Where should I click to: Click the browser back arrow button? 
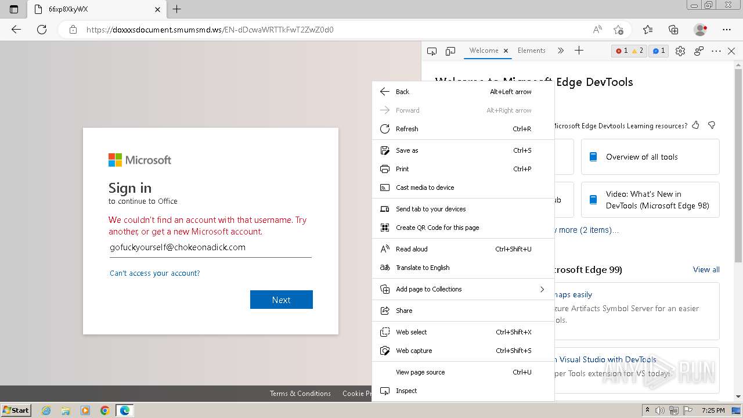pyautogui.click(x=16, y=30)
